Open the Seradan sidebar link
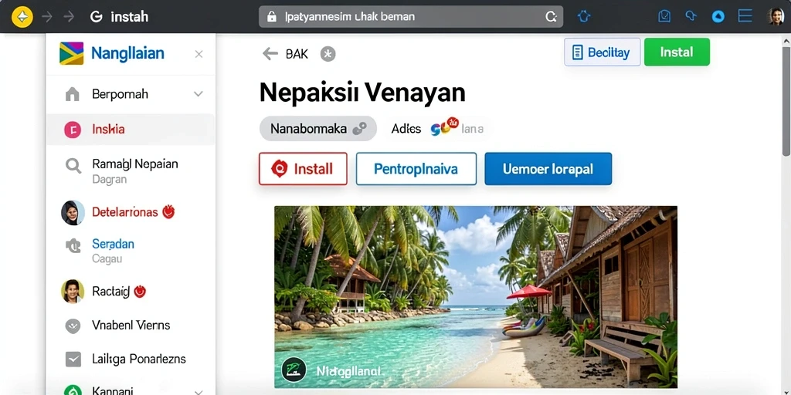Viewport: 791px width, 395px height. (113, 245)
